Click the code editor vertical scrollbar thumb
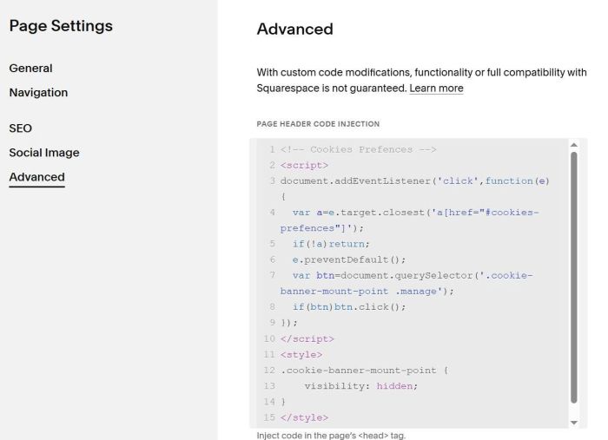 click(573, 278)
